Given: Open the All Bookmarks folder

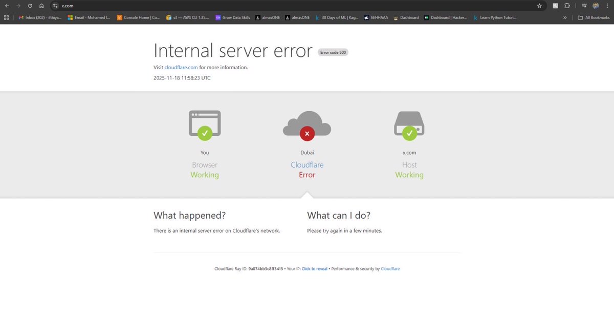Looking at the screenshot, I should (594, 17).
